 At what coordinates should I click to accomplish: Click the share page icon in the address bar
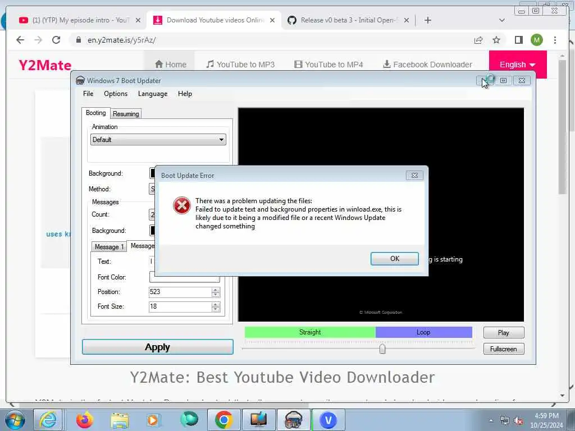coord(478,40)
